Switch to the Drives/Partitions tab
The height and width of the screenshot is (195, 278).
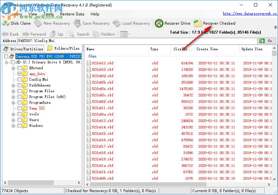[x=22, y=49]
